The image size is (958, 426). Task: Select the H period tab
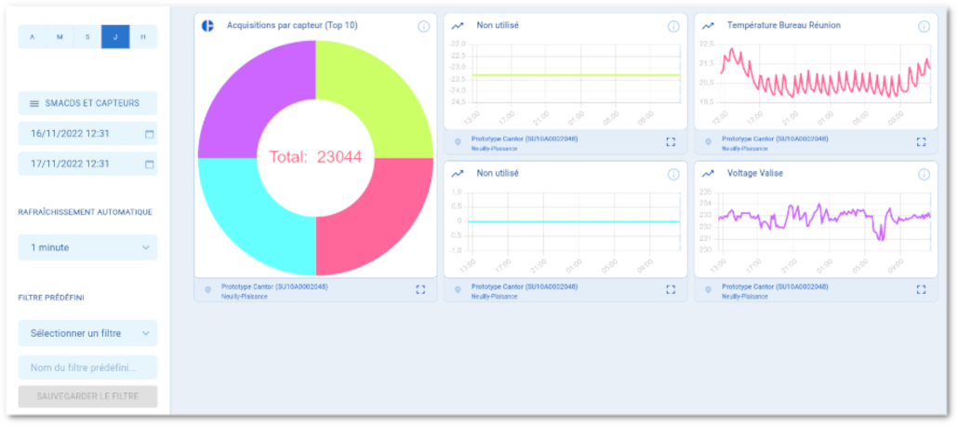point(143,37)
